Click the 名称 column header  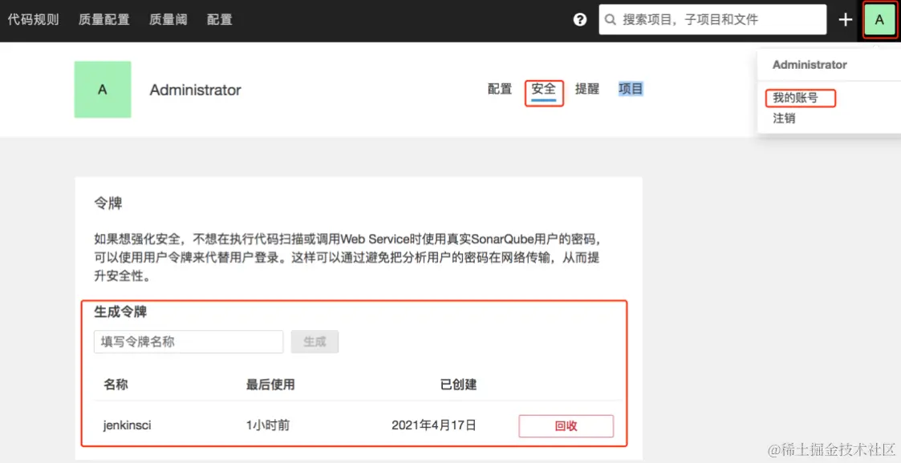(x=116, y=384)
